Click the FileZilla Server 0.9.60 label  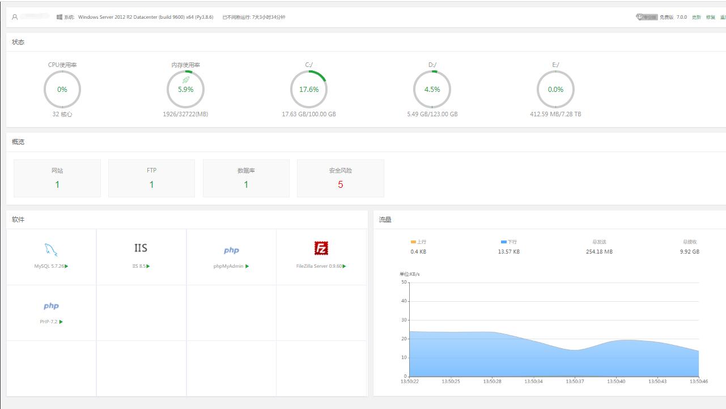[319, 266]
